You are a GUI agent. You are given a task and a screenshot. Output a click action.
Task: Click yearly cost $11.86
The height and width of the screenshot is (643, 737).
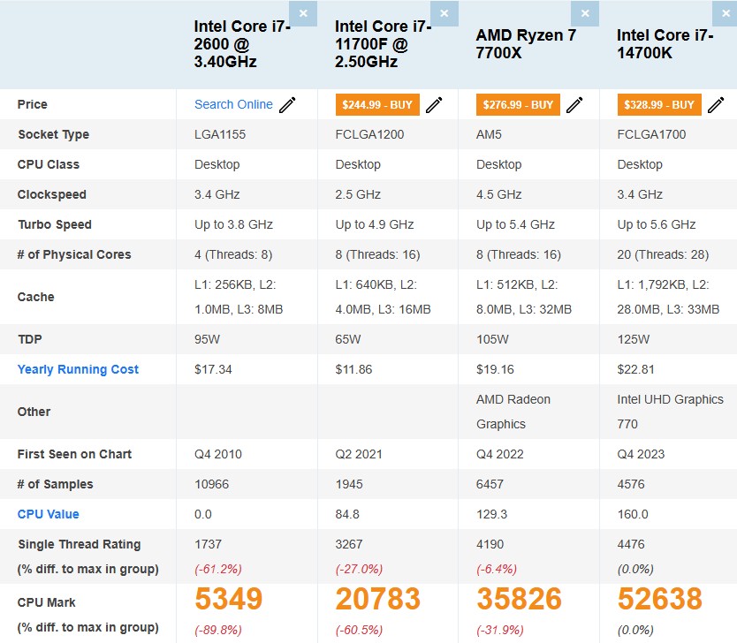point(354,369)
